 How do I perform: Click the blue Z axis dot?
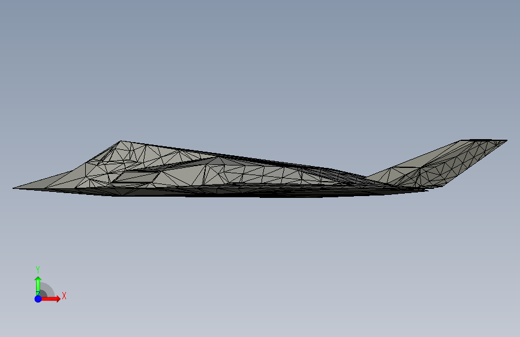coord(38,299)
